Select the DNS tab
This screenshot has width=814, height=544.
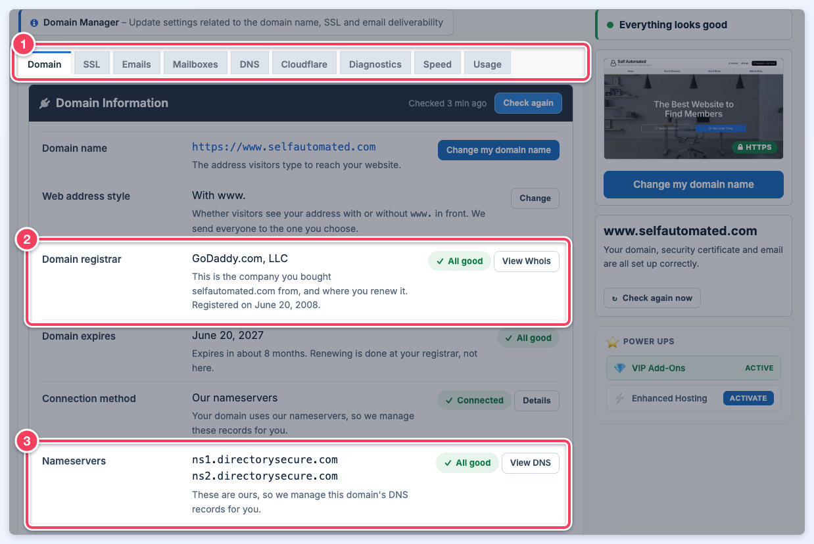point(249,64)
